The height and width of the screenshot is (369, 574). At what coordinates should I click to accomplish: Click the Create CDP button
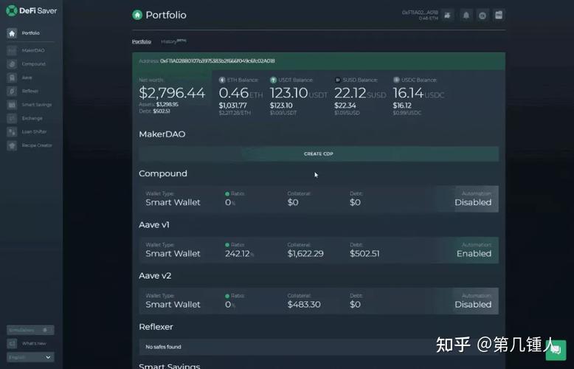[318, 154]
